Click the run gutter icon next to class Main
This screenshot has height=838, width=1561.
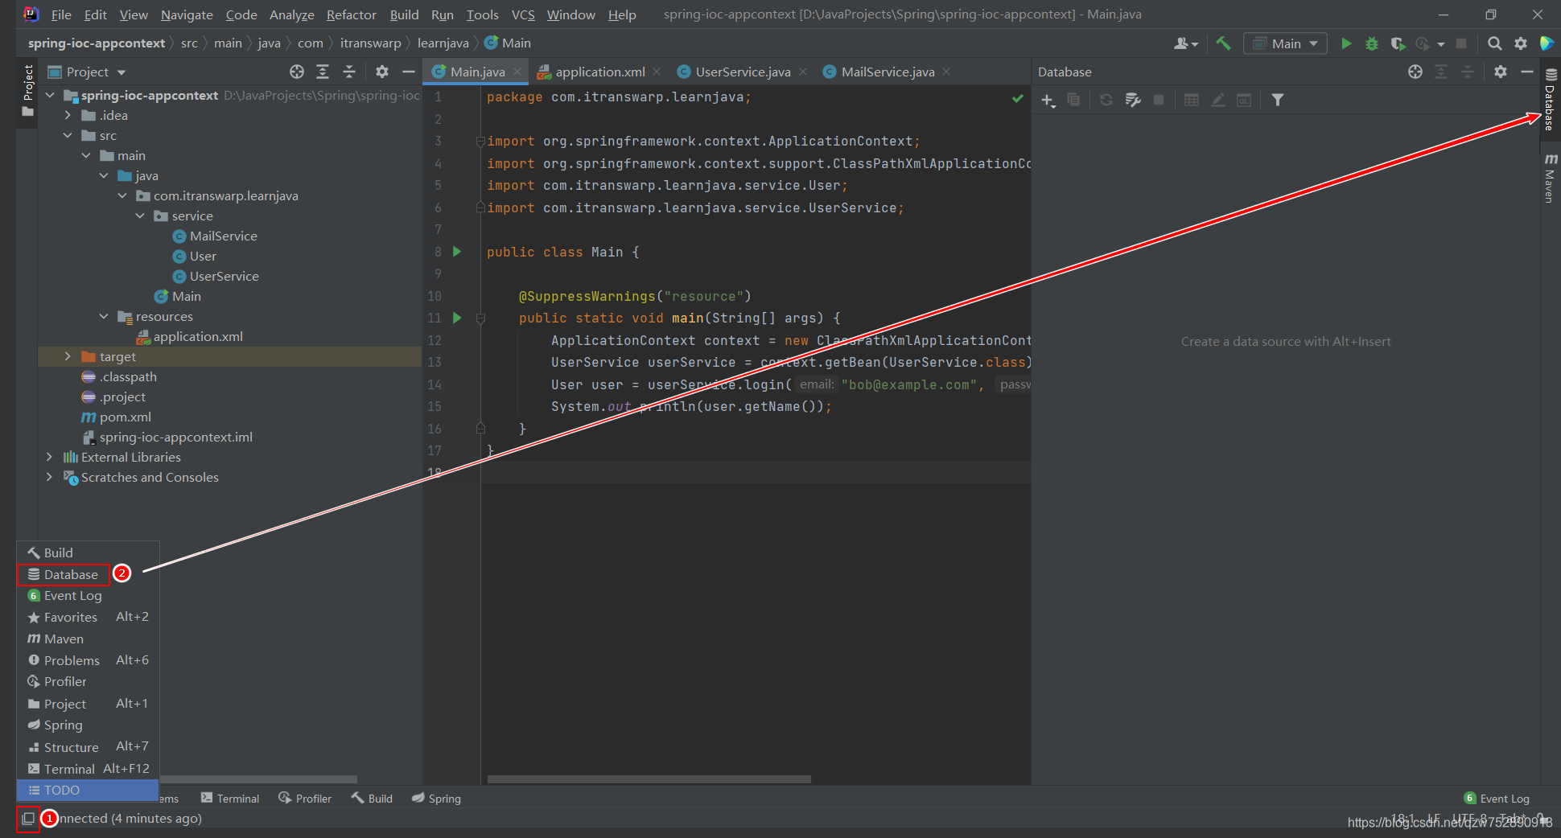click(x=457, y=252)
